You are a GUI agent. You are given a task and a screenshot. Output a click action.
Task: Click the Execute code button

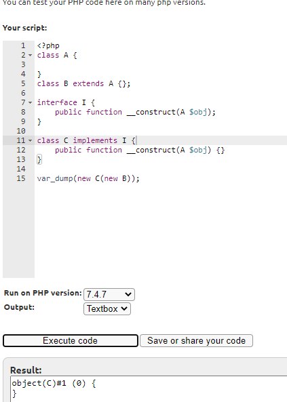(x=71, y=341)
